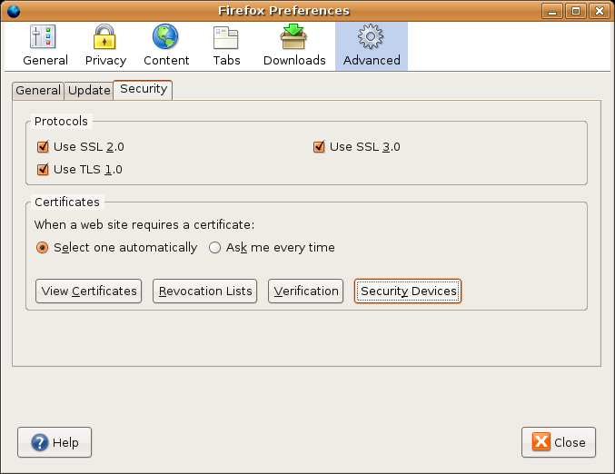Switch to the Tabs preferences icon
Screen dimensions: 615x474
[225, 38]
